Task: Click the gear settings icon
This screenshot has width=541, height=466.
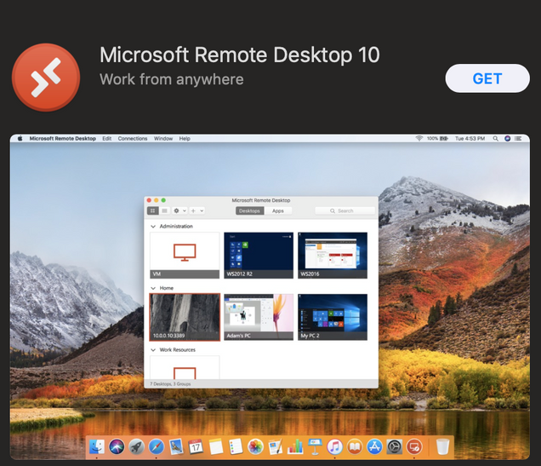Action: pyautogui.click(x=176, y=210)
